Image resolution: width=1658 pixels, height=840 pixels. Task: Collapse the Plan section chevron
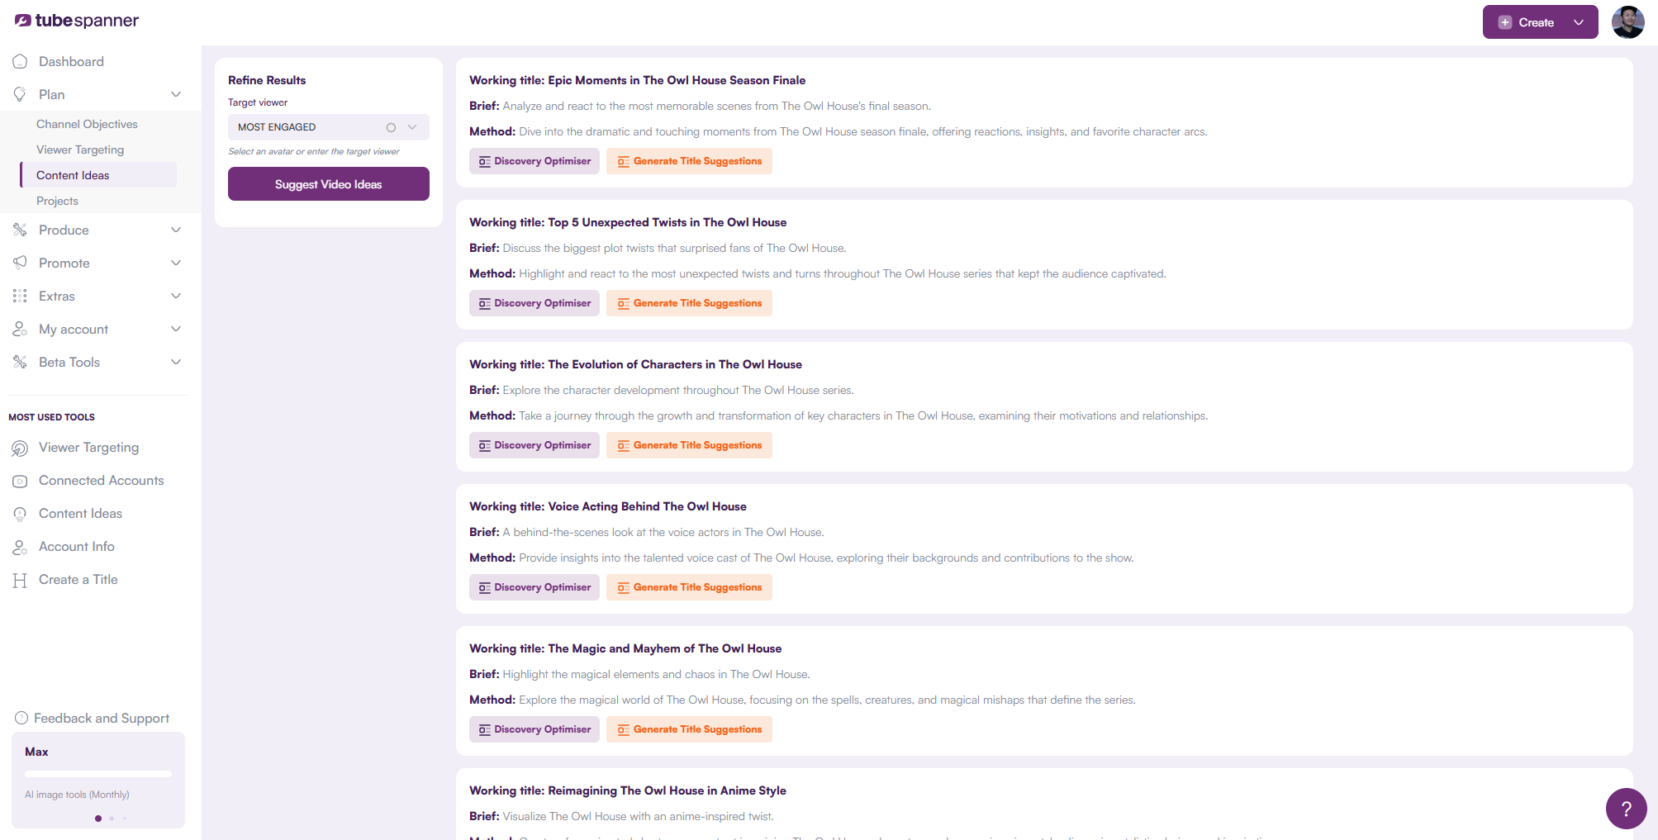coord(176,94)
